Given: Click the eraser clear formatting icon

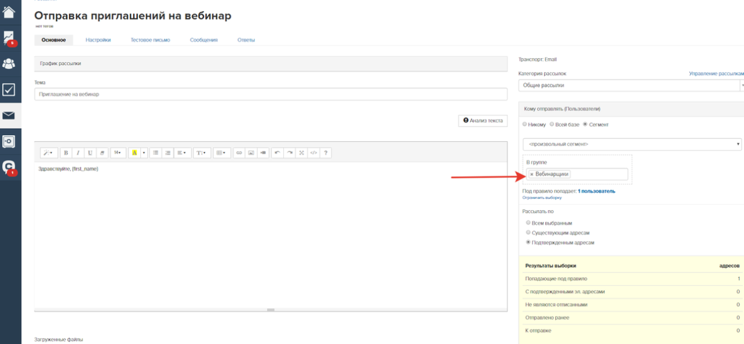Looking at the screenshot, I should pos(102,153).
